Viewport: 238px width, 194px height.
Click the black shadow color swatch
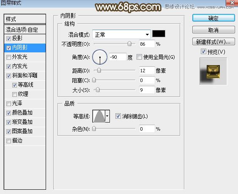click(159, 33)
